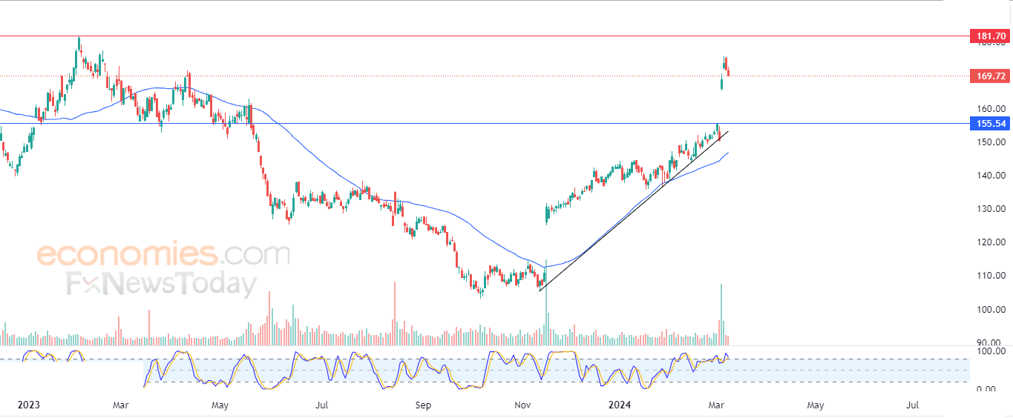1013x418 pixels.
Task: Click the Sep label on time axis
Action: point(422,405)
